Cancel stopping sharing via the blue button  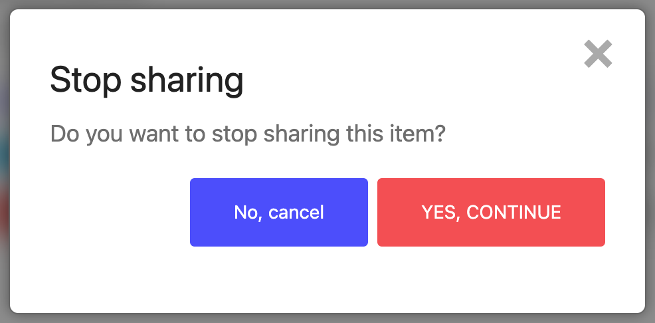pos(279,212)
